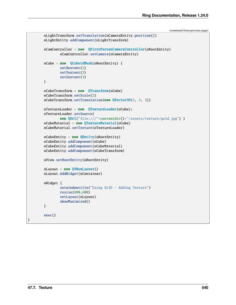Click 'QVector3D(3, 3, 3)' in setTranslation line
The height and width of the screenshot is (305, 236).
point(130,100)
